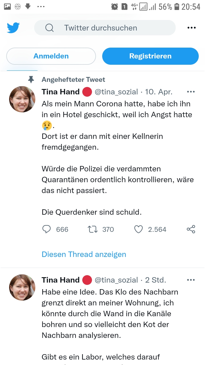Reply to the pinned Corona tweet
205x365 pixels.
pyautogui.click(x=46, y=229)
